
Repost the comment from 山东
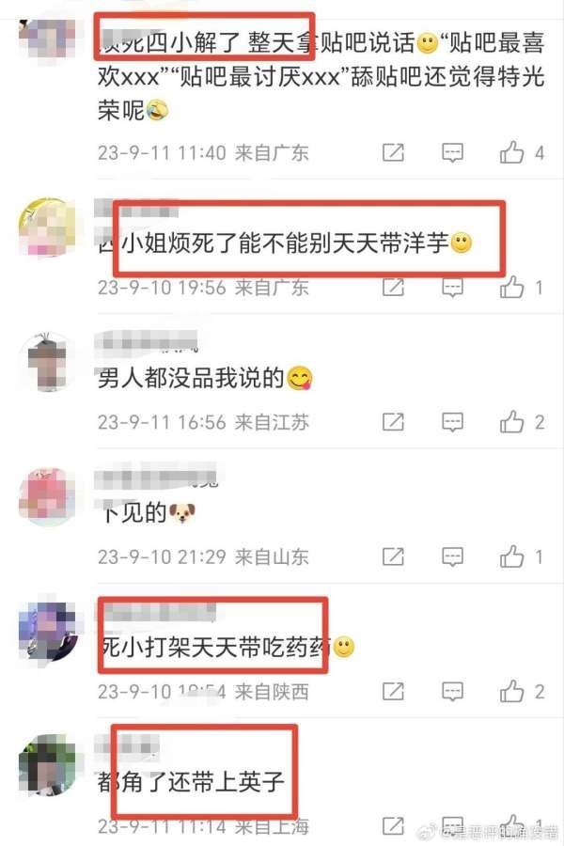pos(393,556)
